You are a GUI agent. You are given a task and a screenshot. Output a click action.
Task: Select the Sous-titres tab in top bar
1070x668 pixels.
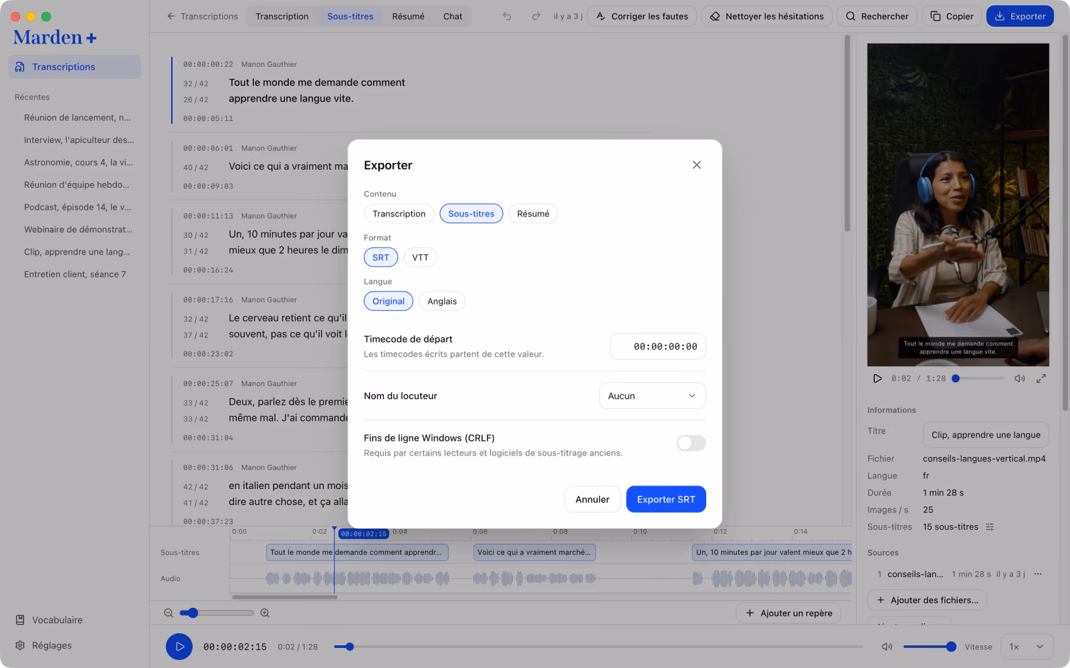350,16
